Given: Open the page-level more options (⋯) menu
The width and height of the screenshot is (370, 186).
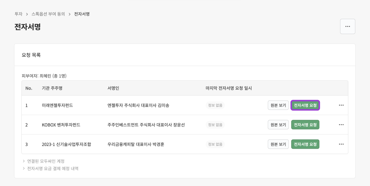Looking at the screenshot, I should click(347, 27).
